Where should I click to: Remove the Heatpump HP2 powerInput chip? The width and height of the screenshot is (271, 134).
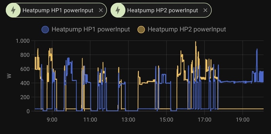tap(205, 10)
